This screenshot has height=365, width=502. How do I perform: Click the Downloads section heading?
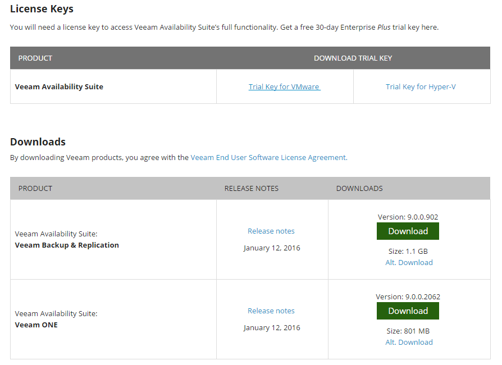coord(38,142)
